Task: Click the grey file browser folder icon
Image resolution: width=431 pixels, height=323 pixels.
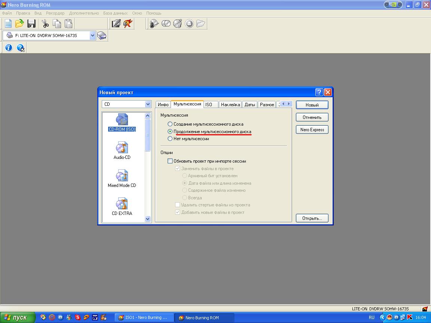Action: tap(201, 24)
